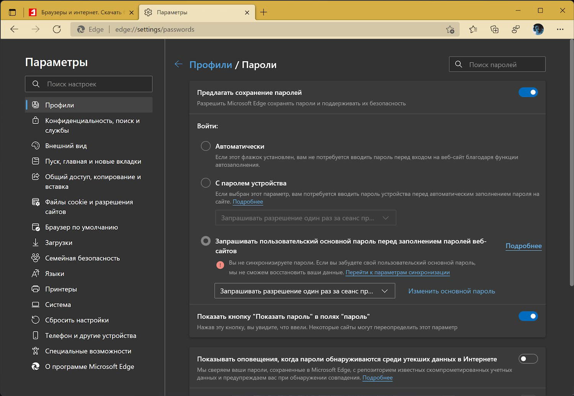Toggle the vertical tabs icon

pos(12,12)
